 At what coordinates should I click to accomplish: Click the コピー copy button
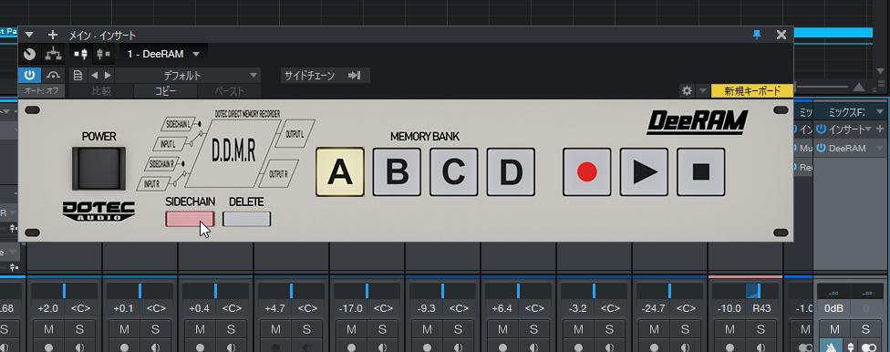165,91
